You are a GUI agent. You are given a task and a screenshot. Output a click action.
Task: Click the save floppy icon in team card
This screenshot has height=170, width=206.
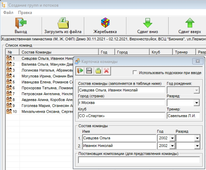point(89,71)
